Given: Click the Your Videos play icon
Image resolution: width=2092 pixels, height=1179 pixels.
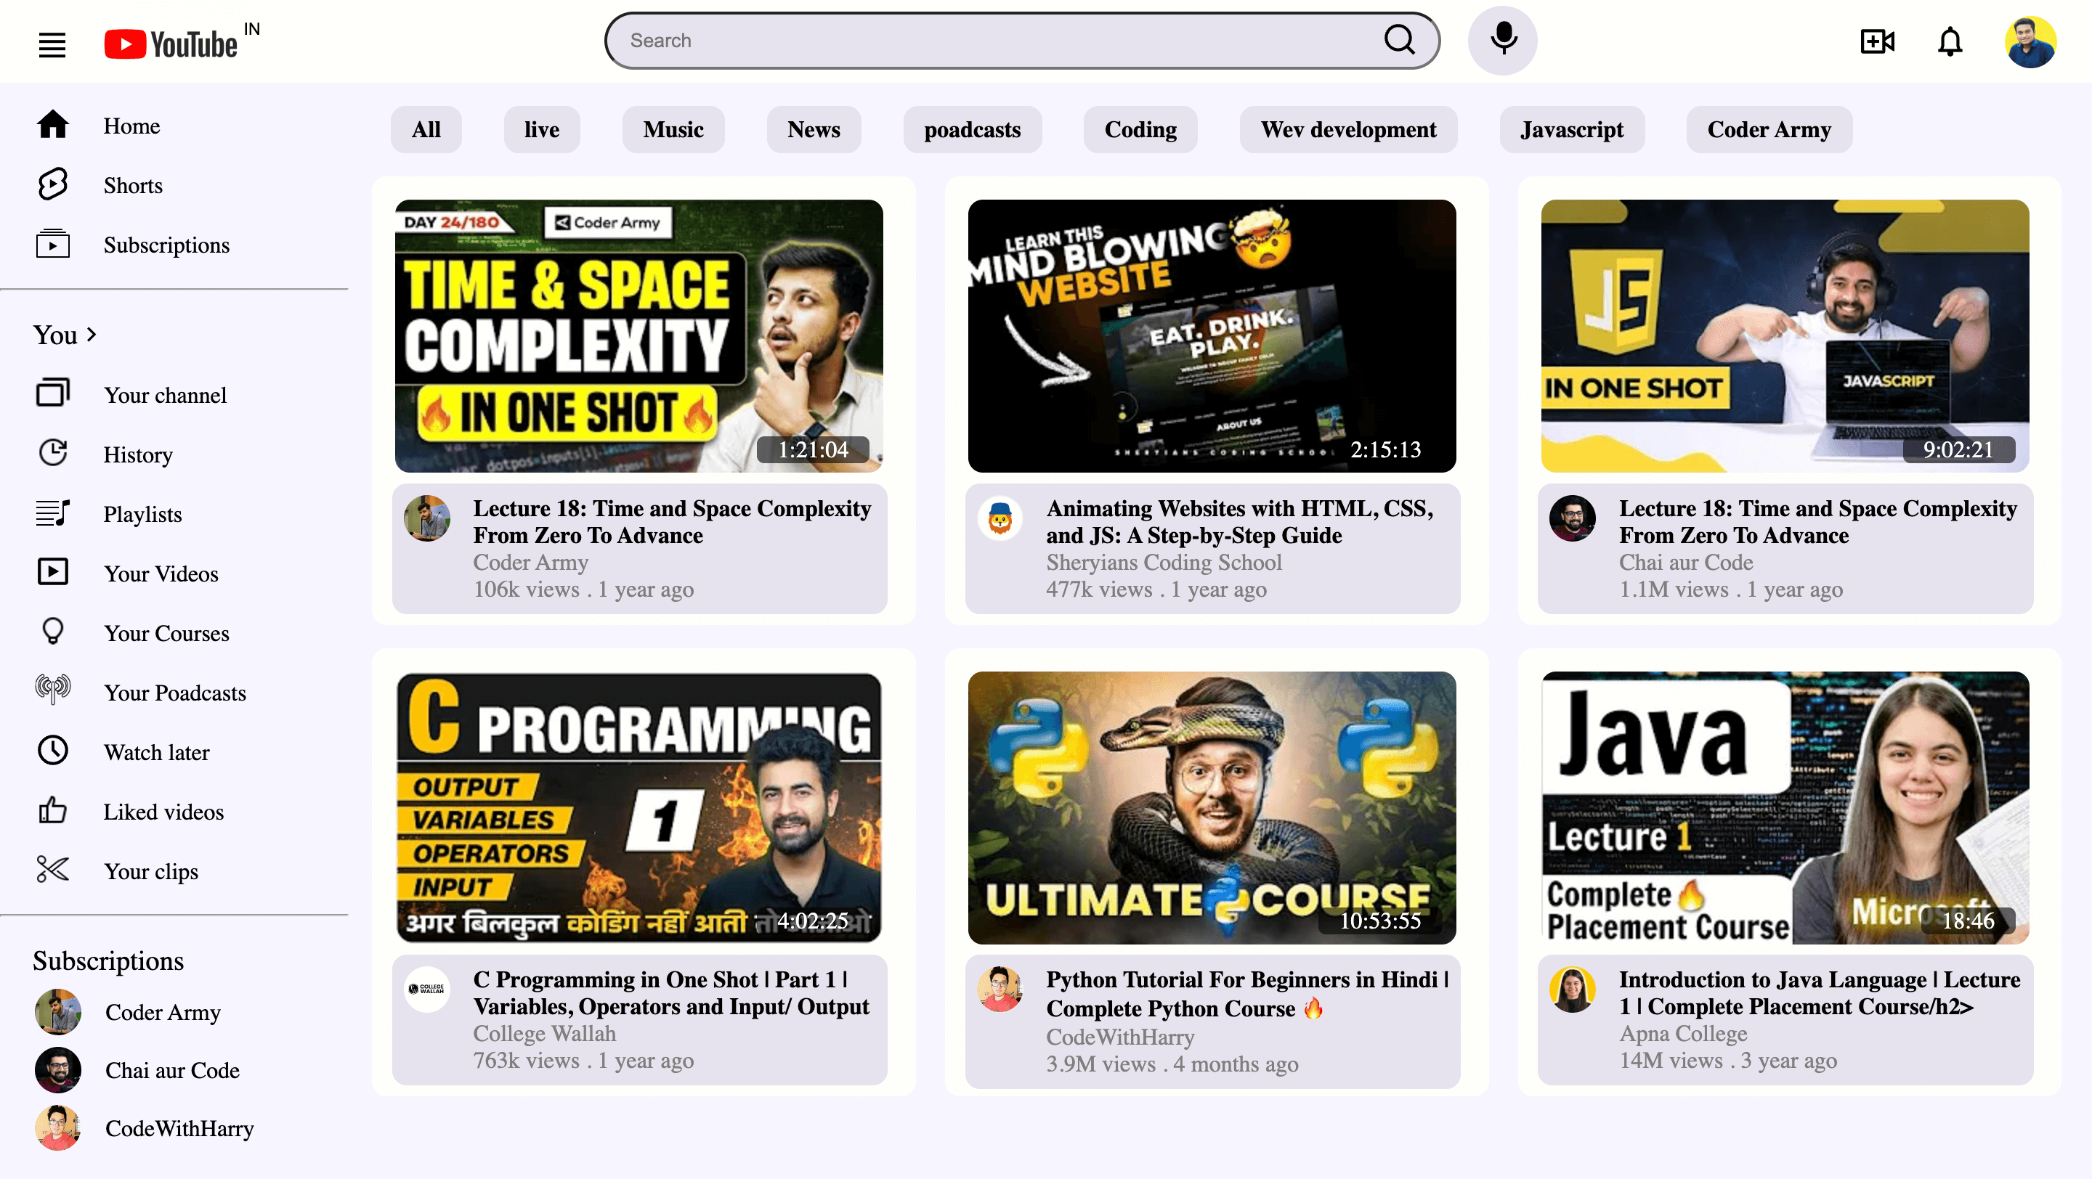Looking at the screenshot, I should pyautogui.click(x=53, y=572).
